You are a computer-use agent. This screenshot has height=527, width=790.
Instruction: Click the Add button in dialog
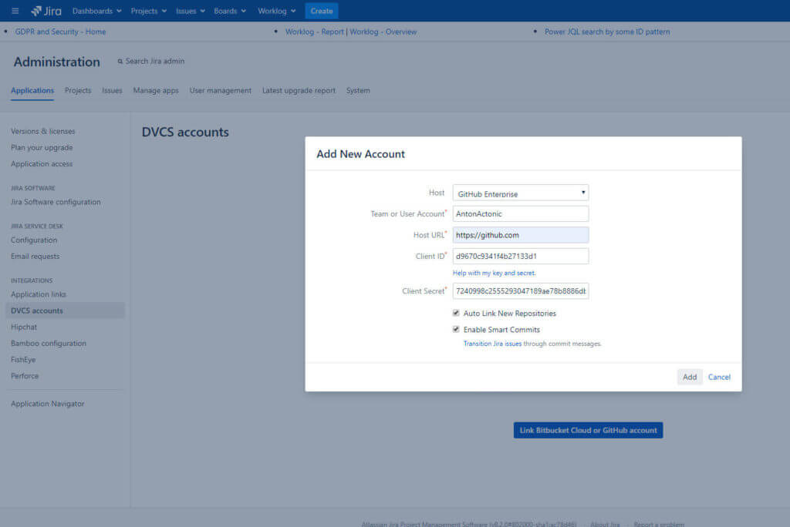(689, 377)
